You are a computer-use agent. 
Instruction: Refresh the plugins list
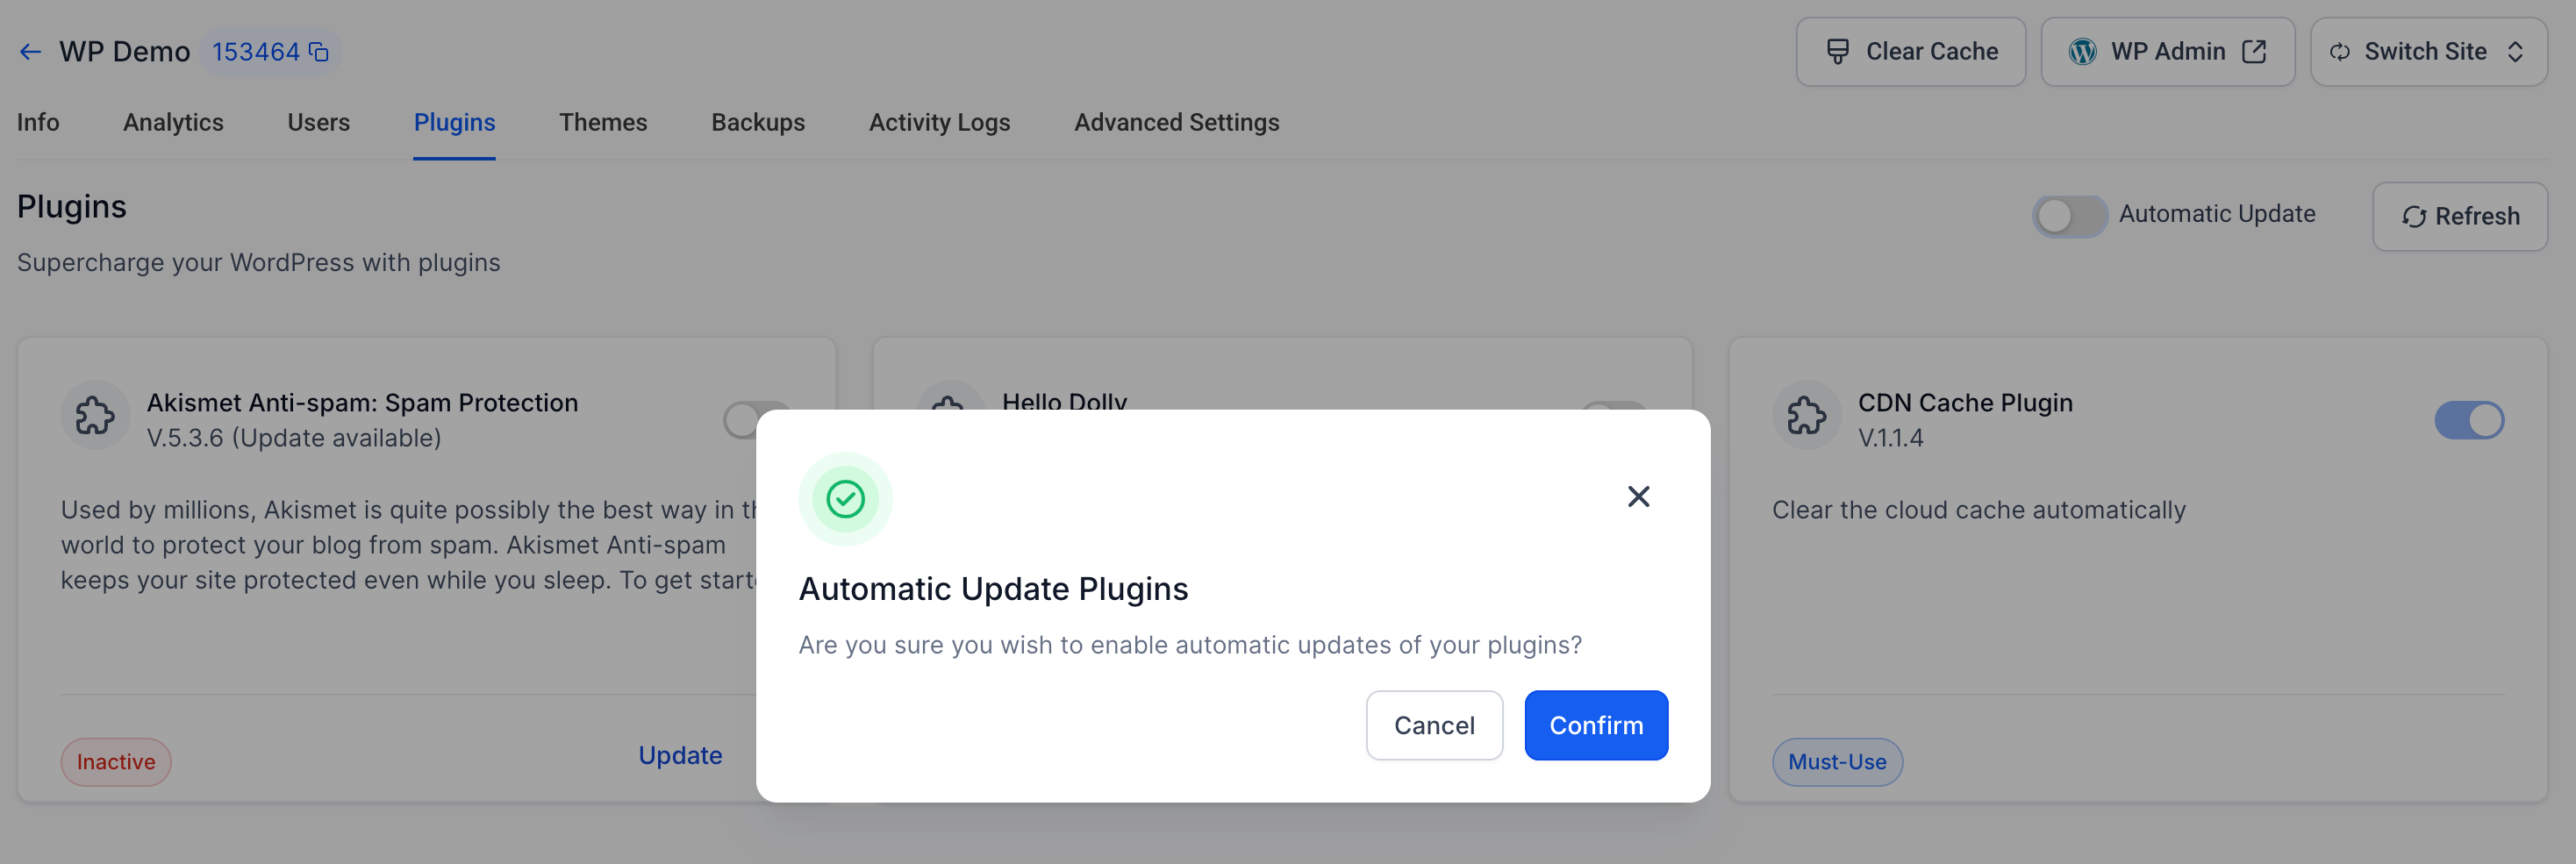point(2459,216)
